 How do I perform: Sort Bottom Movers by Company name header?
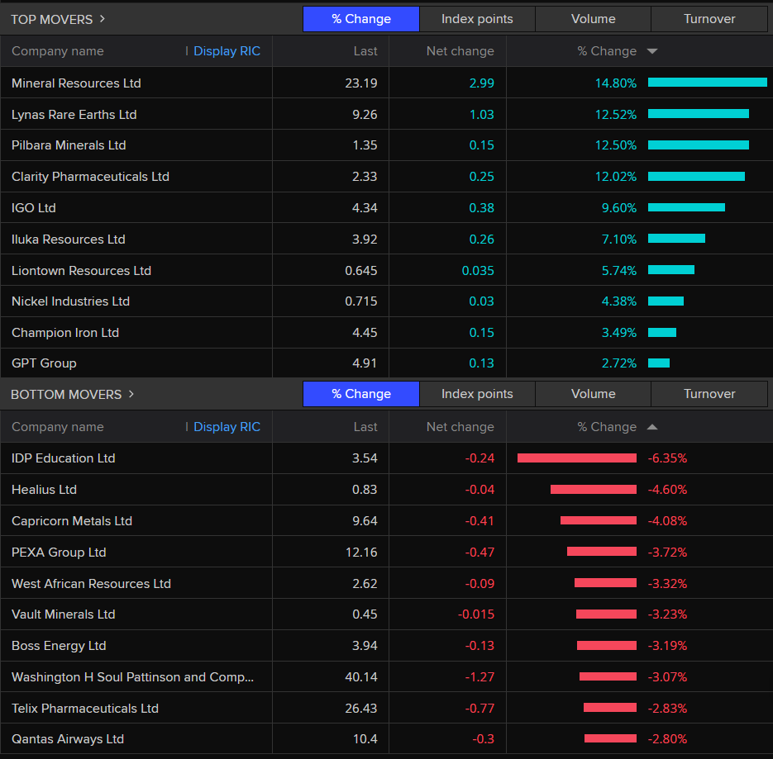58,427
